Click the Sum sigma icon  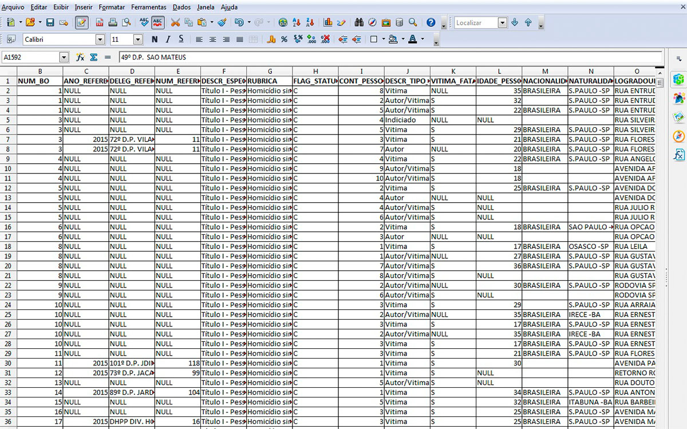point(93,57)
